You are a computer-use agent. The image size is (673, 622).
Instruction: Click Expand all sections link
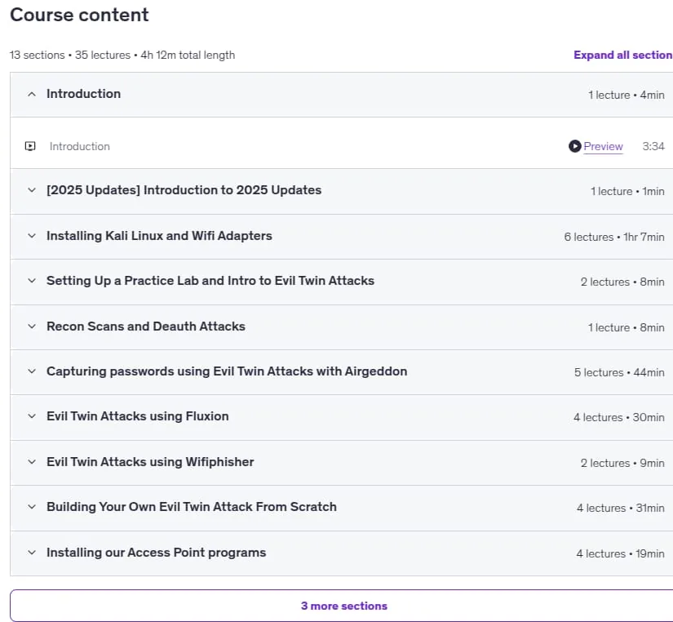[x=622, y=55]
